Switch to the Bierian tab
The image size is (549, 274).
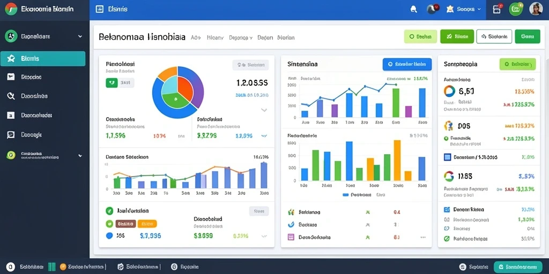[286, 37]
